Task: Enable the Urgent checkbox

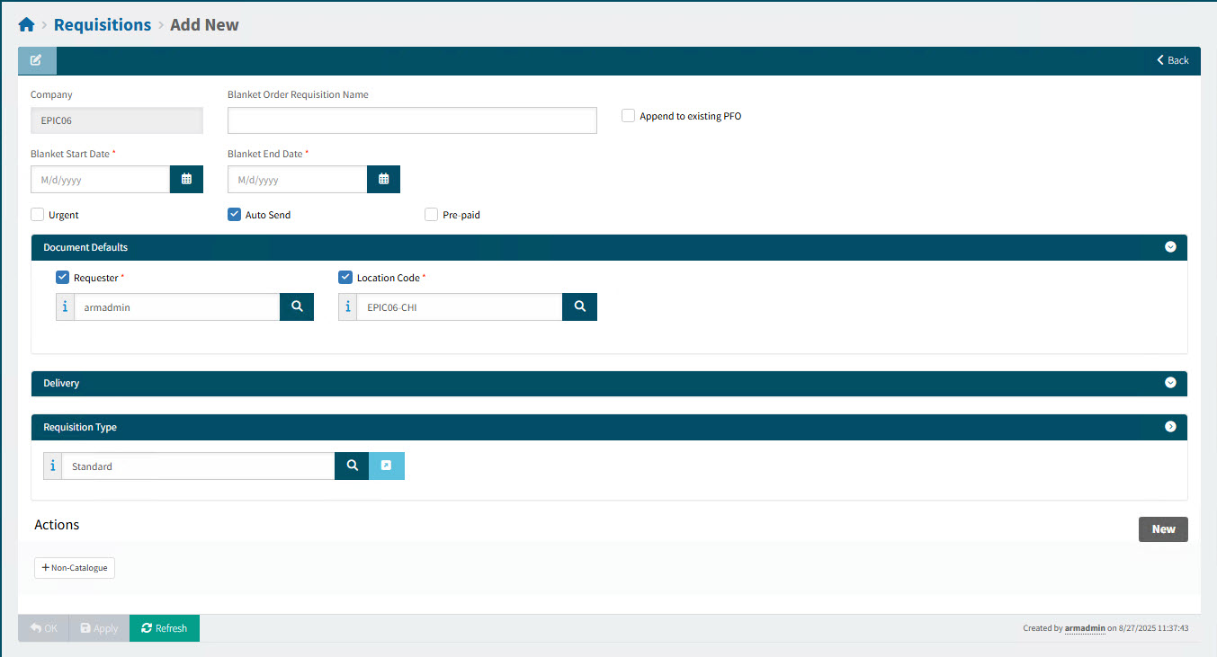Action: pos(38,215)
